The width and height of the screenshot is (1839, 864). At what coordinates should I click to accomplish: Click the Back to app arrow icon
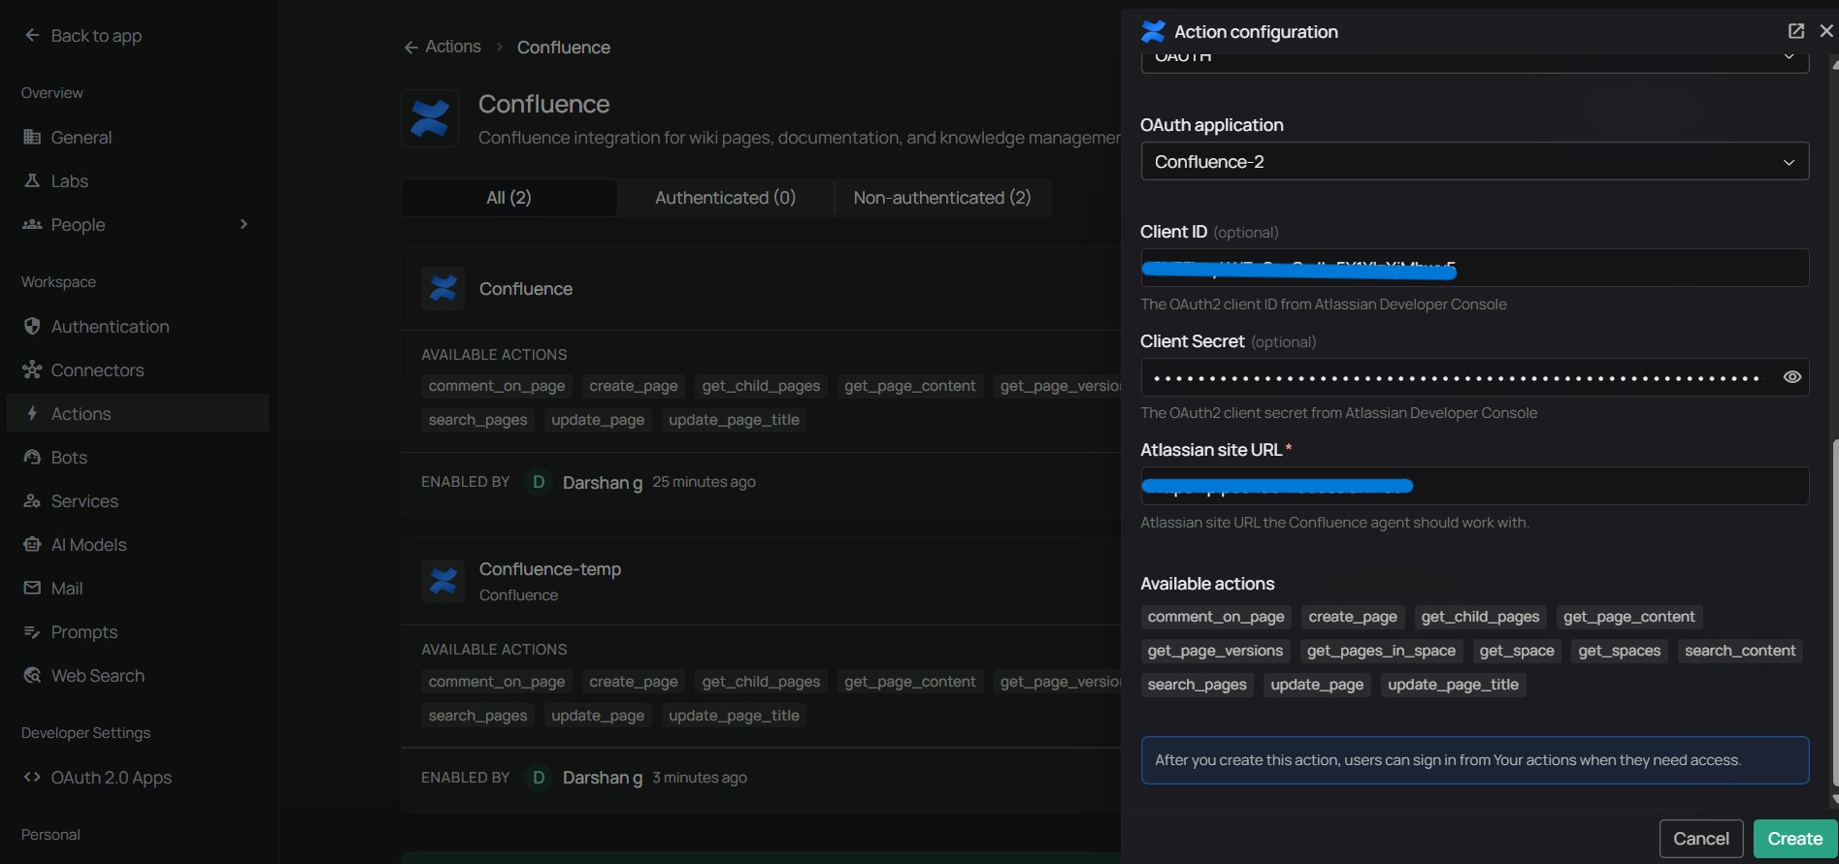(32, 35)
